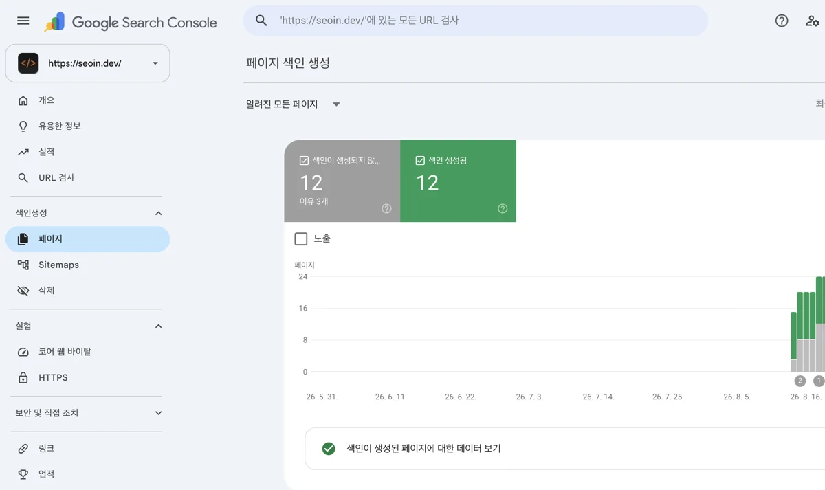Click chart annotation marker numbered 2
Screen dimensions: 825x490
pos(800,381)
